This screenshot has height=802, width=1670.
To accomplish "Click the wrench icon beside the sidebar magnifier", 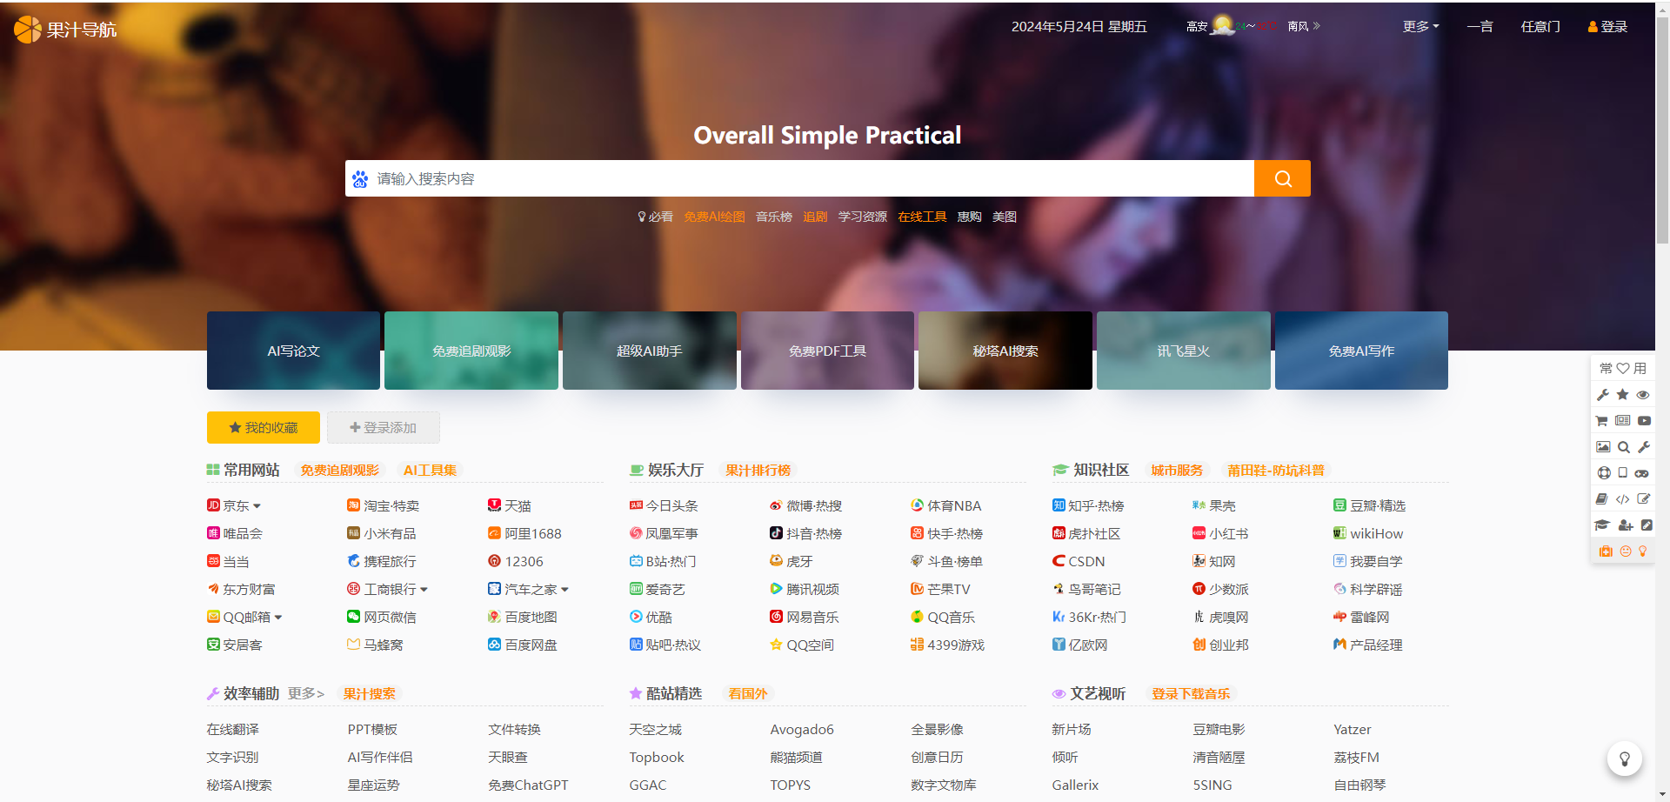I will coord(1644,447).
